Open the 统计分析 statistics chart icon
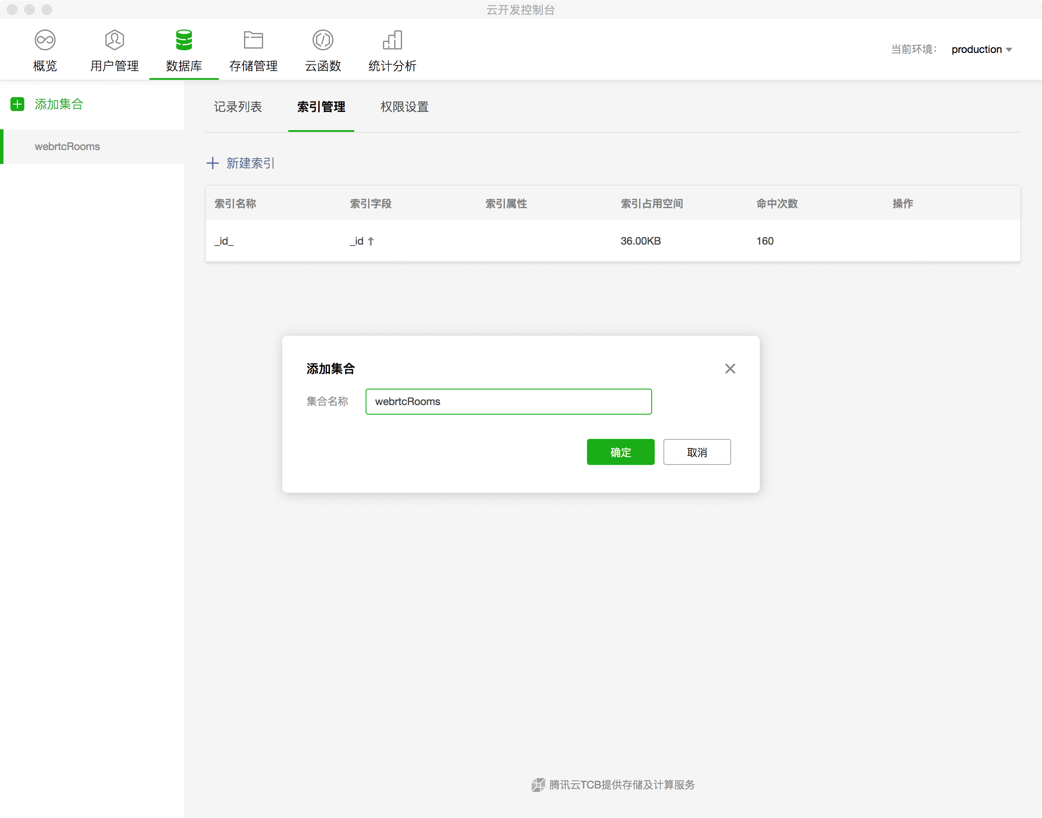Image resolution: width=1042 pixels, height=818 pixels. click(392, 40)
